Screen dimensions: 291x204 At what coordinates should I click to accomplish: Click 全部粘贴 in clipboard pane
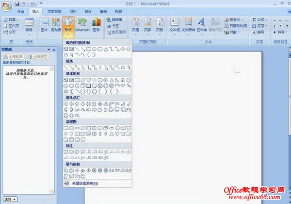[14, 57]
